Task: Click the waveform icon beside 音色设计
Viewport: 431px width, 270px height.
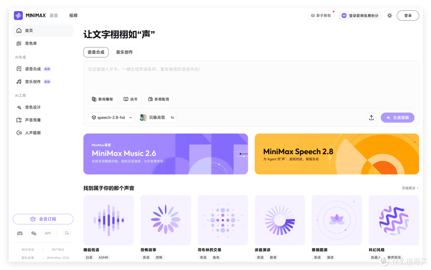Action: click(19, 107)
